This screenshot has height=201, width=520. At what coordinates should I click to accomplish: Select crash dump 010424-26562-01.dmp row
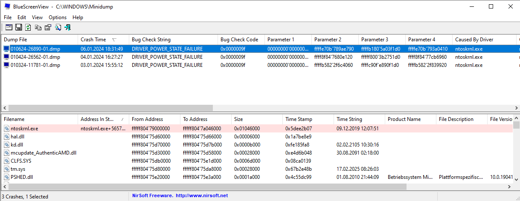click(260, 57)
